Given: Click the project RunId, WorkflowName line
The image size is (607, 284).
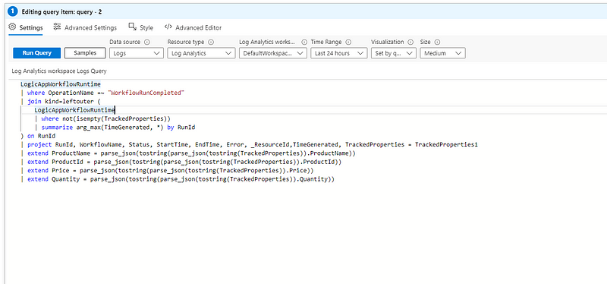Looking at the screenshot, I should point(250,144).
